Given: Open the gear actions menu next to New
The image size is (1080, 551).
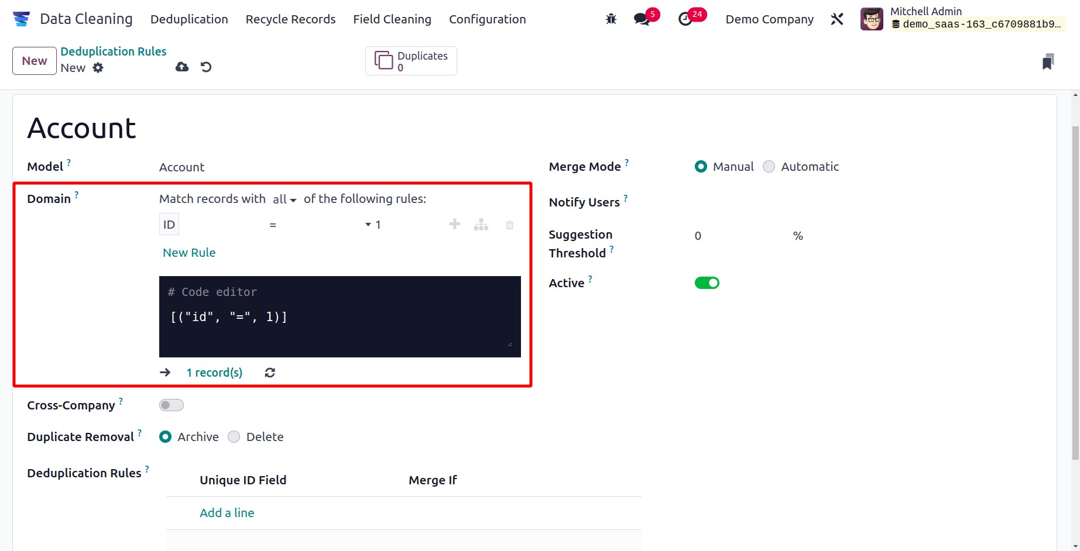Looking at the screenshot, I should (98, 68).
